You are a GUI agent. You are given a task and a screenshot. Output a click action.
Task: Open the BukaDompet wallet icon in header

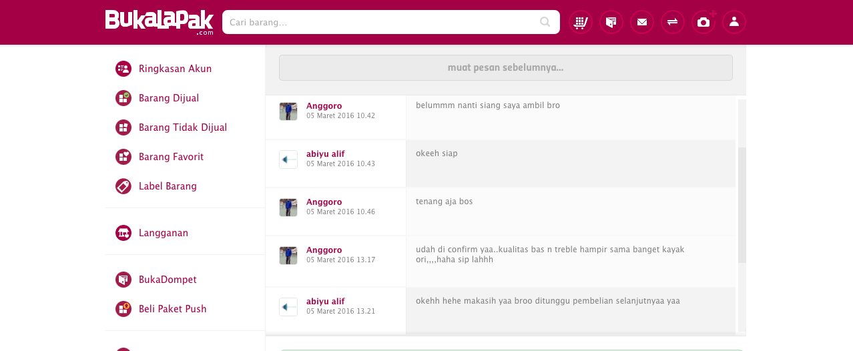pos(611,22)
